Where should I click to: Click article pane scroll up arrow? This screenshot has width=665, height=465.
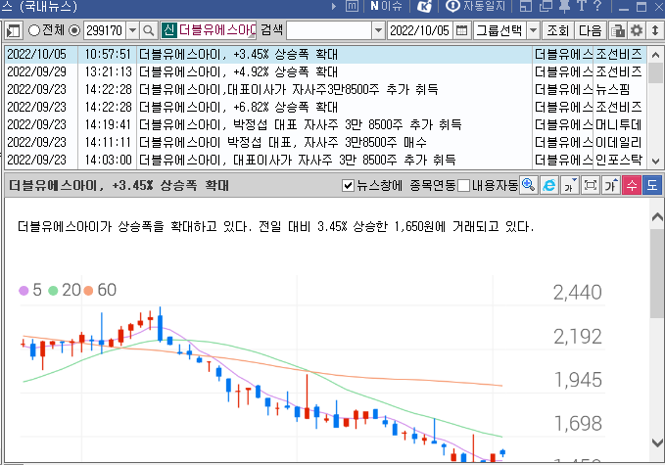tap(657, 217)
